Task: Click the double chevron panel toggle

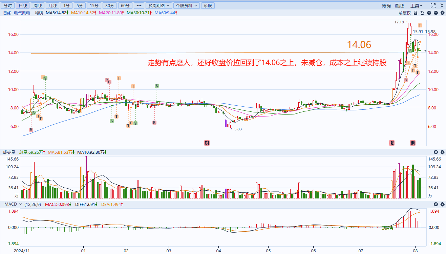Action: coord(442,5)
